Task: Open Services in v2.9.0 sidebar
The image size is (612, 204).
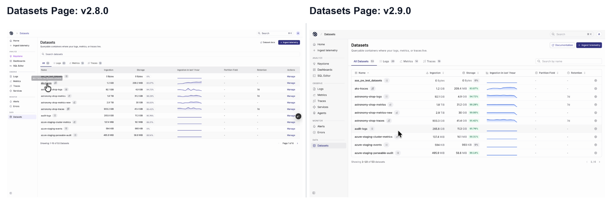Action: tap(323, 107)
